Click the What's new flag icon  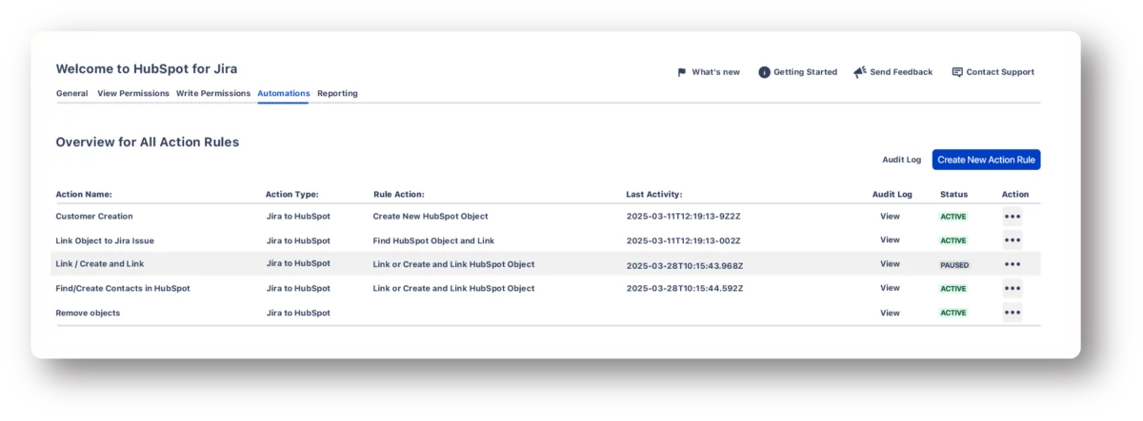tap(681, 72)
